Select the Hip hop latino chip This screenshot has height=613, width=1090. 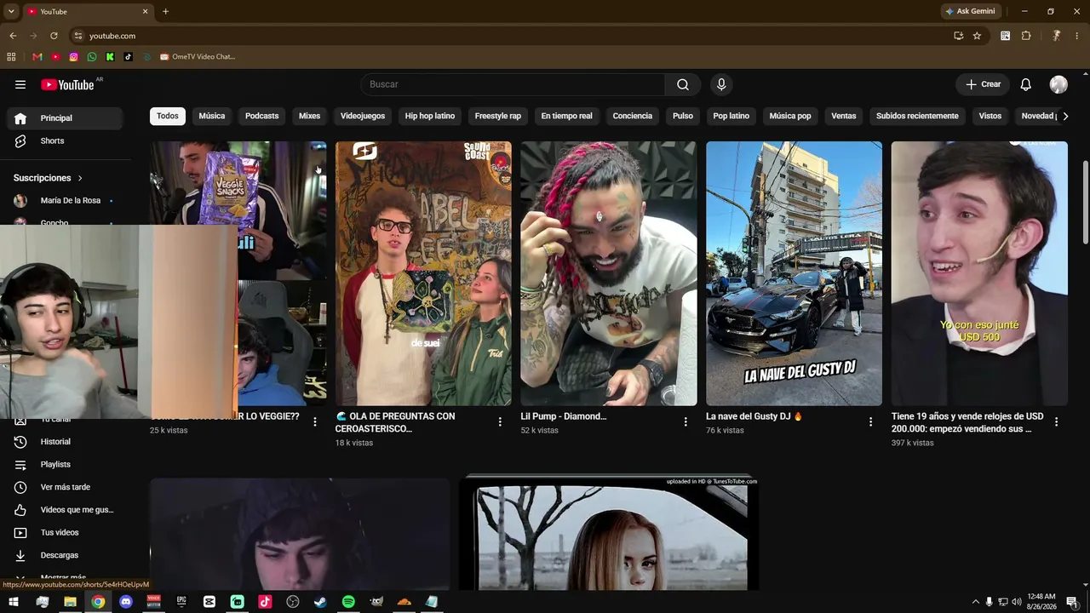tap(430, 116)
